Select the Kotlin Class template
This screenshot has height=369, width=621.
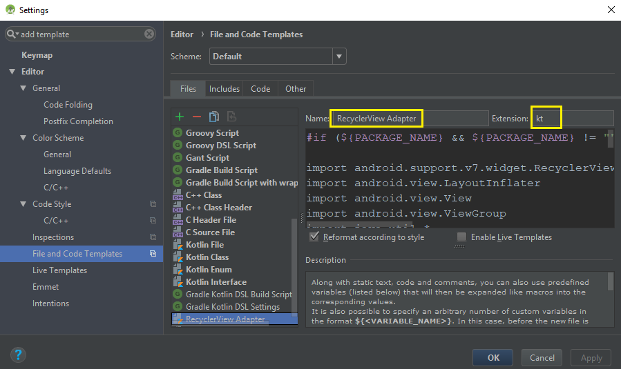coord(207,257)
